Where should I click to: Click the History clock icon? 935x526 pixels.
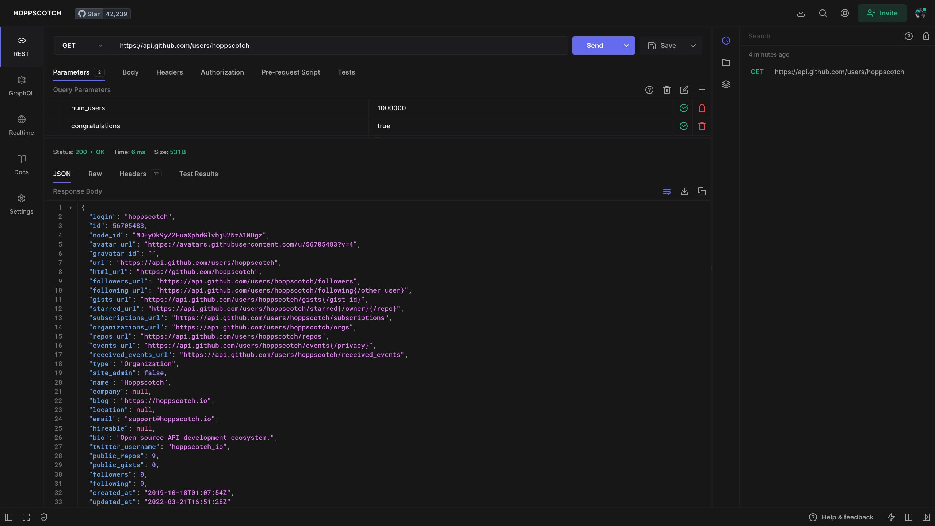tap(726, 41)
